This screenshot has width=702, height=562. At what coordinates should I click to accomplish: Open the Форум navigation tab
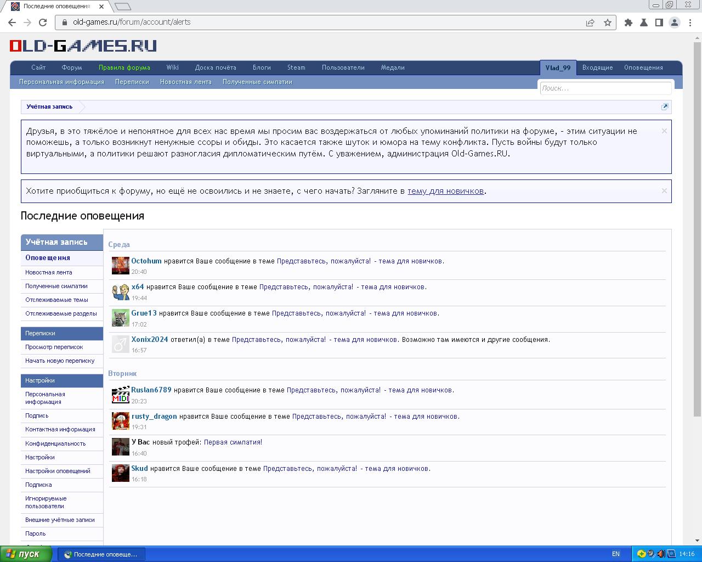tap(72, 68)
